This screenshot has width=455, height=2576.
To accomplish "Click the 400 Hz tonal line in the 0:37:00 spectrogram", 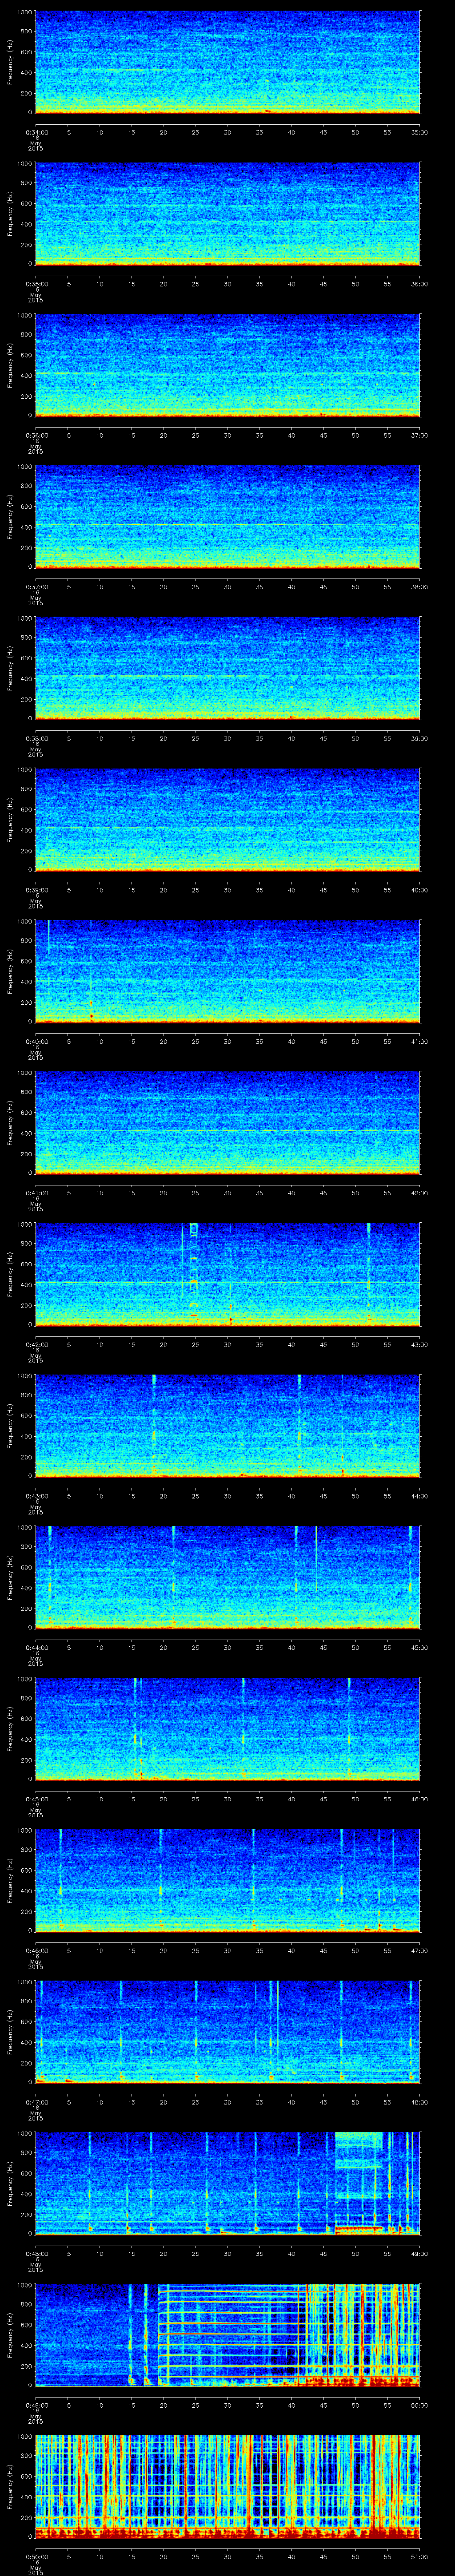I will point(160,525).
